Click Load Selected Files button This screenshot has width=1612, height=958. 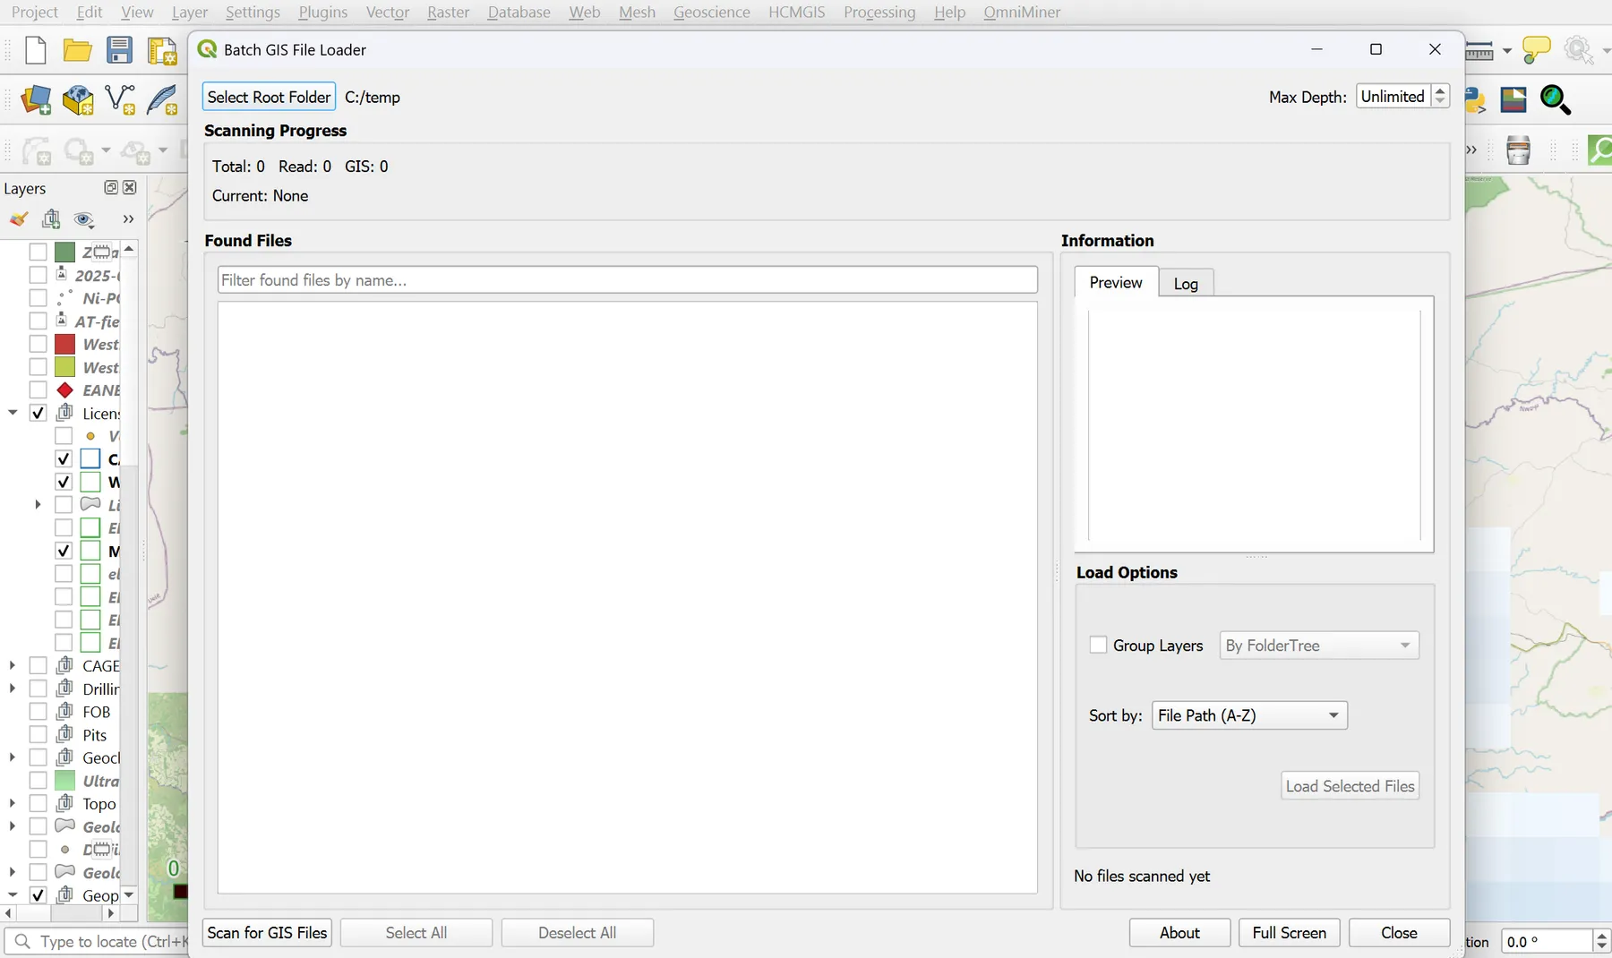click(1350, 786)
